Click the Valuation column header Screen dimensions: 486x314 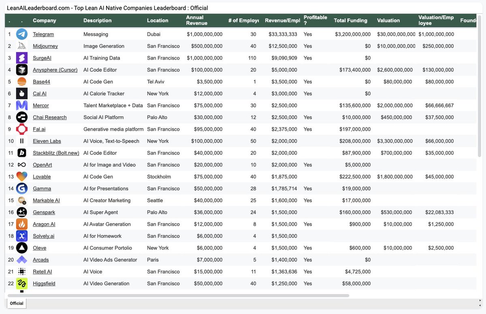(x=388, y=20)
